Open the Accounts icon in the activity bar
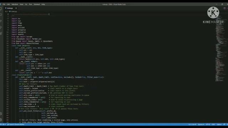 click(1, 114)
